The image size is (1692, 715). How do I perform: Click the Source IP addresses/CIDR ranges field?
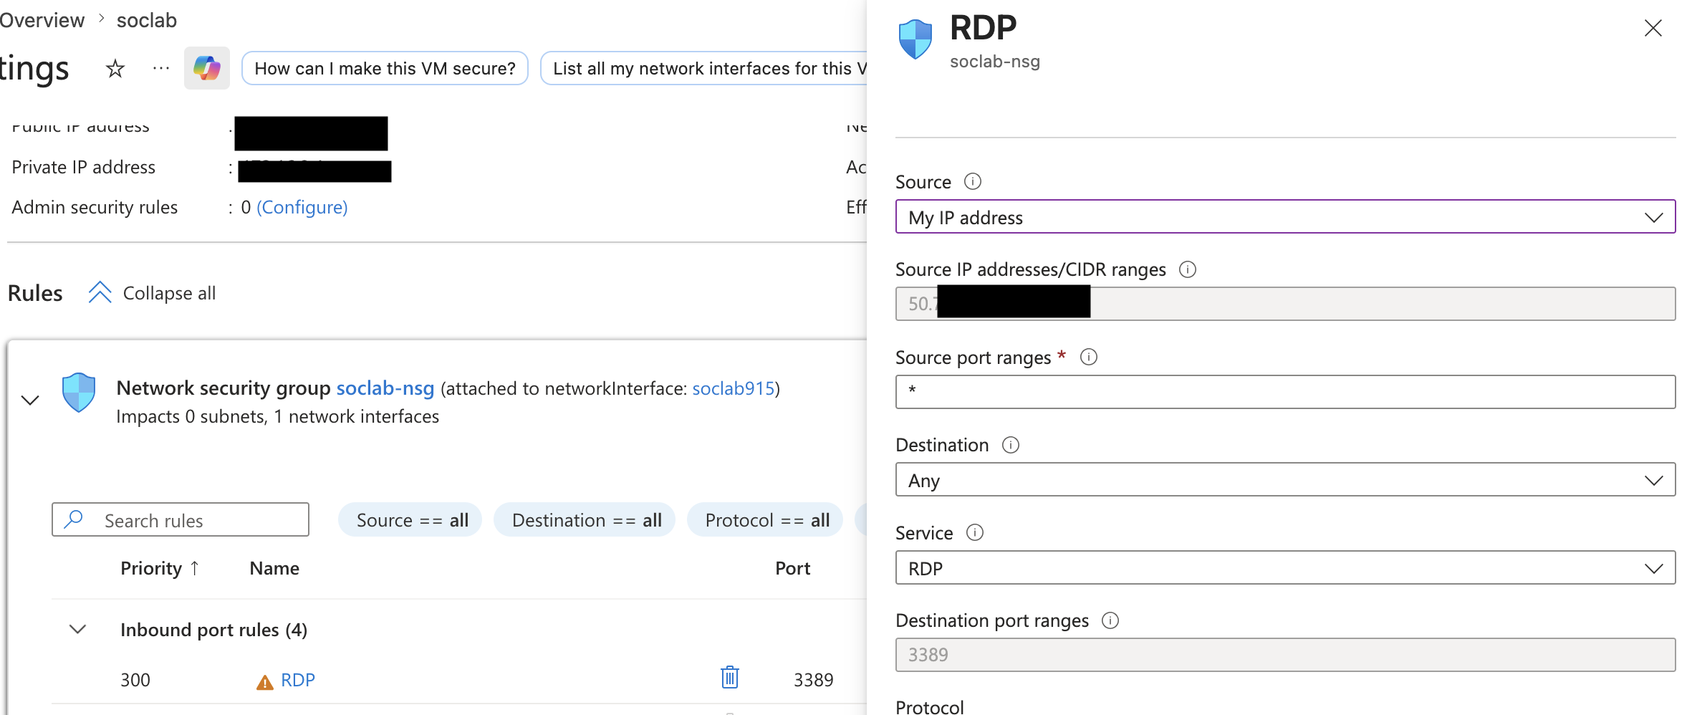tap(1285, 304)
